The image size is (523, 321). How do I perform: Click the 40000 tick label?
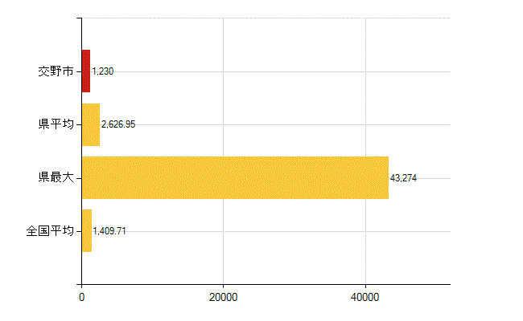tap(365, 297)
